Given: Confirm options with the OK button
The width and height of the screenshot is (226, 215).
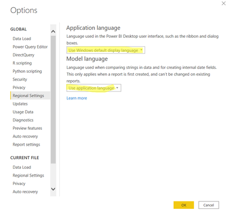Looking at the screenshot, I should click(184, 205).
